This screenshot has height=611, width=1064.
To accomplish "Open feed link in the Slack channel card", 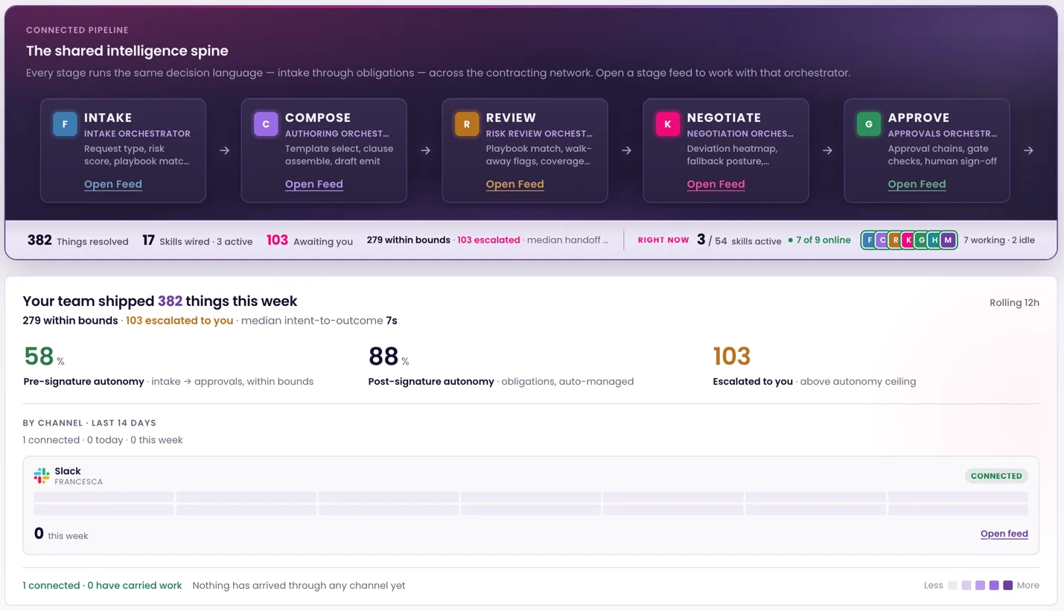I will tap(1004, 534).
